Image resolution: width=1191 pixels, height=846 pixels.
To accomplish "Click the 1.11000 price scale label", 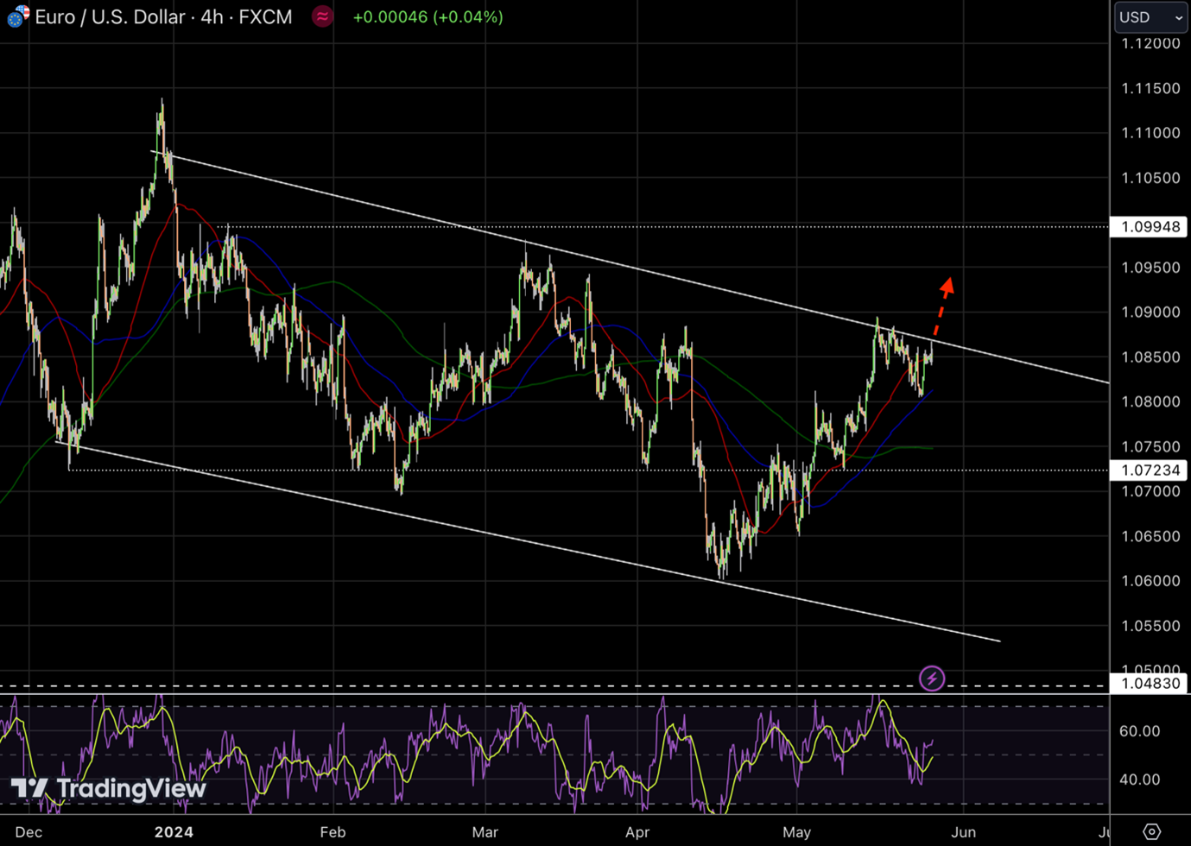I will [x=1150, y=133].
